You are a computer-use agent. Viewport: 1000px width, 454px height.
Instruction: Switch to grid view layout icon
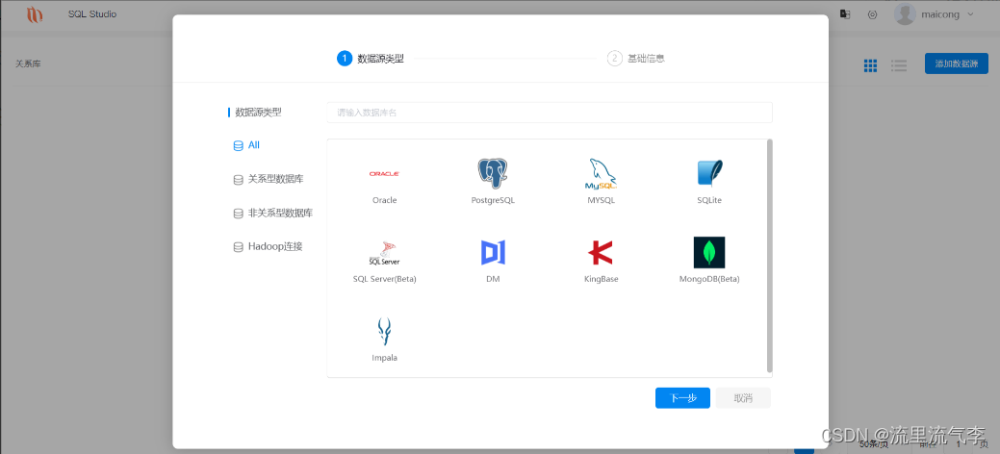tap(870, 65)
